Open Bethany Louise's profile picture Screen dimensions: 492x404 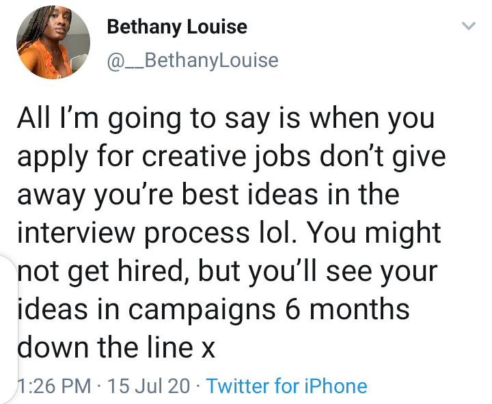53,42
